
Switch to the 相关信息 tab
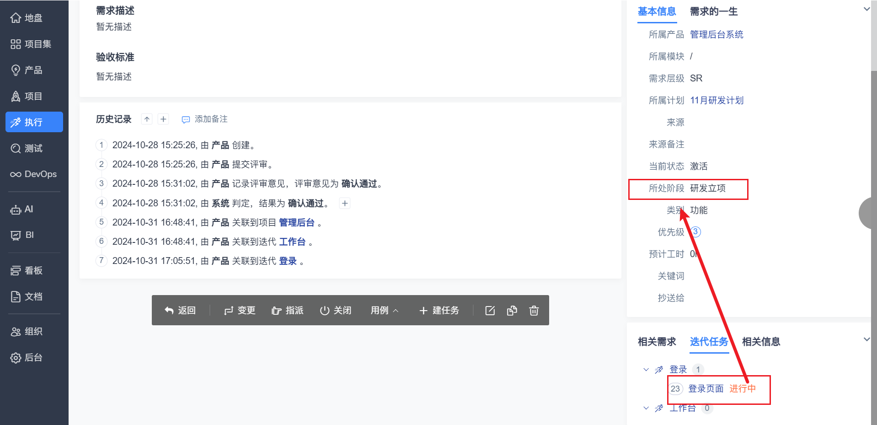(761, 342)
